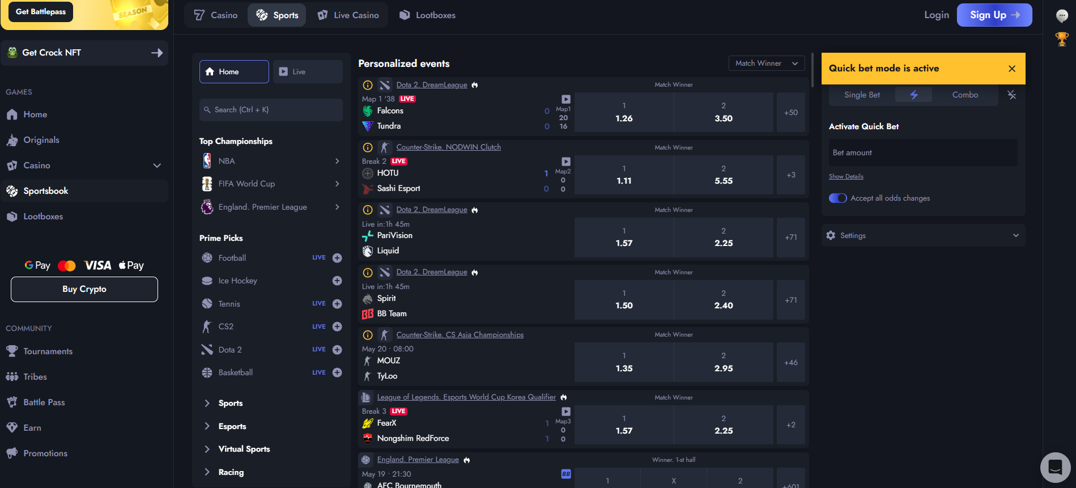Open Counter-Strike NODWIN Clutch league link
This screenshot has height=488, width=1076.
[x=448, y=147]
